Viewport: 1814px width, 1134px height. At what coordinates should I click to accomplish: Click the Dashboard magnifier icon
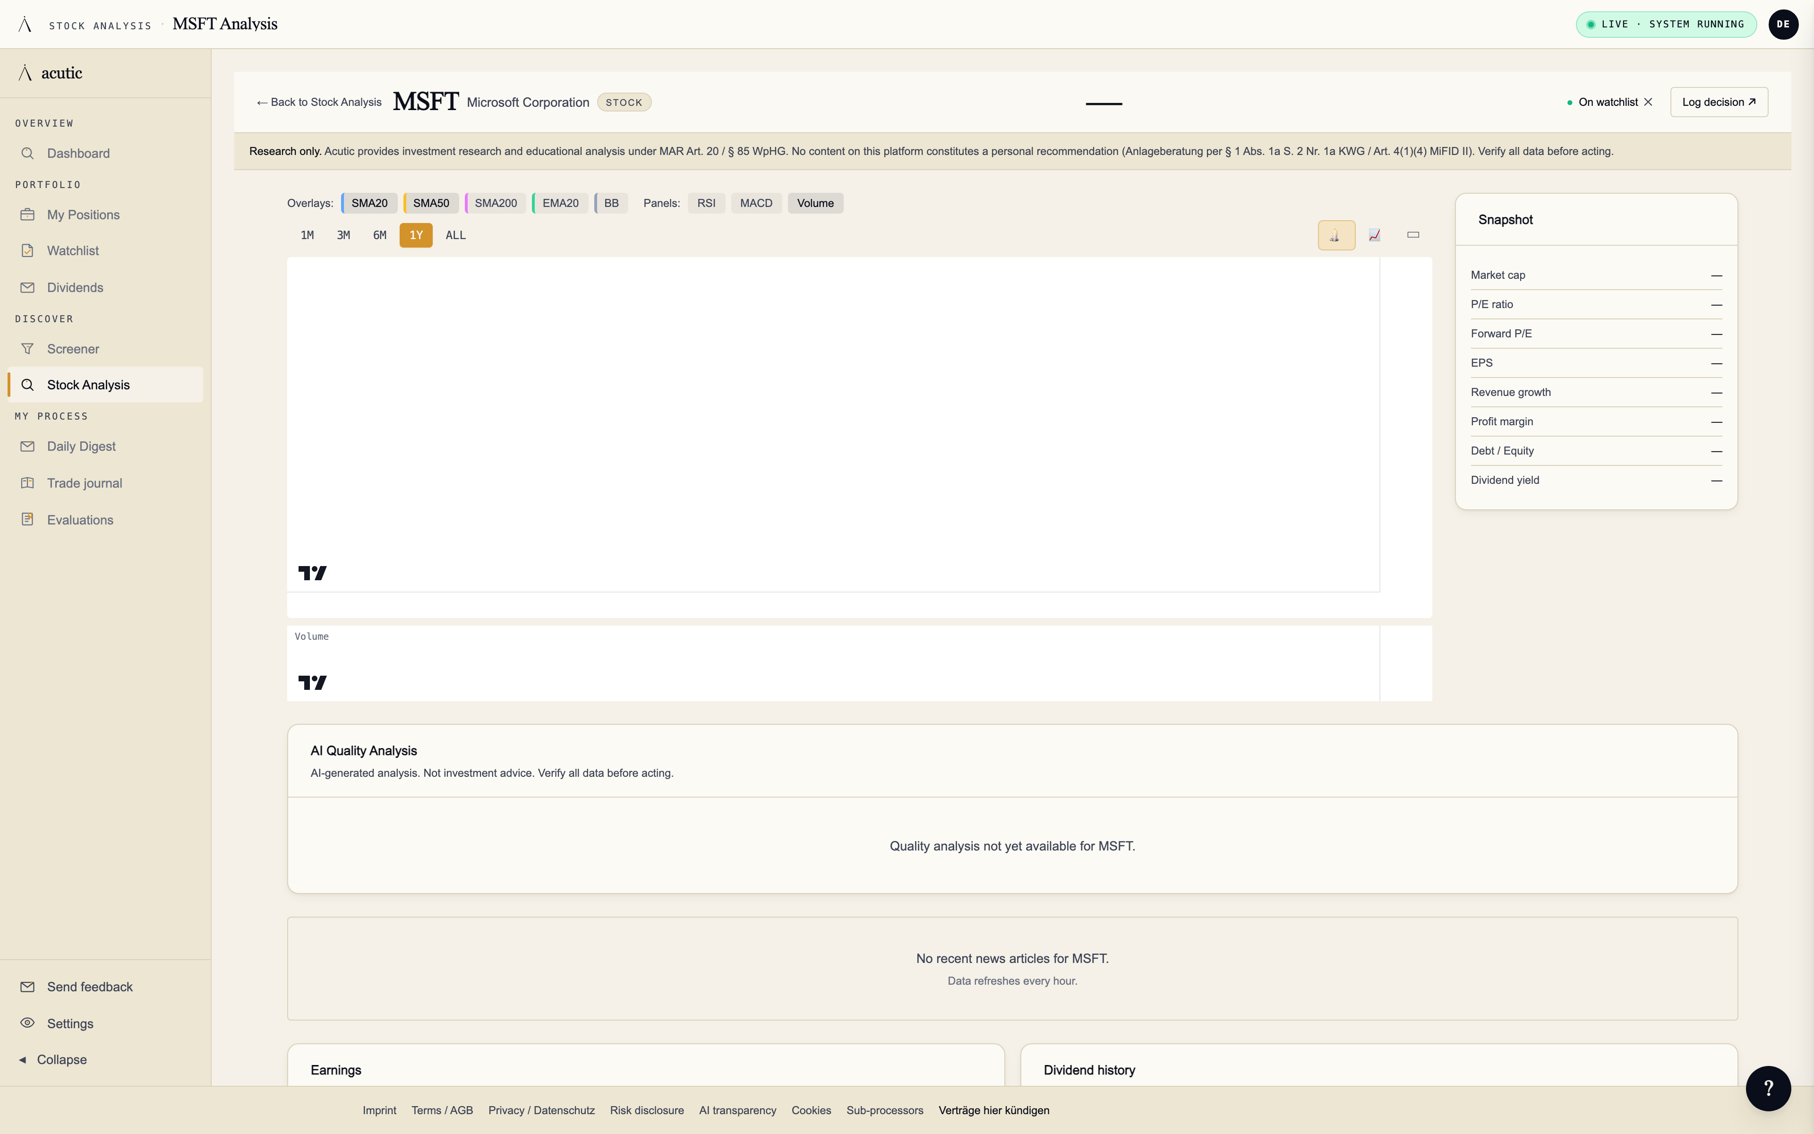28,153
